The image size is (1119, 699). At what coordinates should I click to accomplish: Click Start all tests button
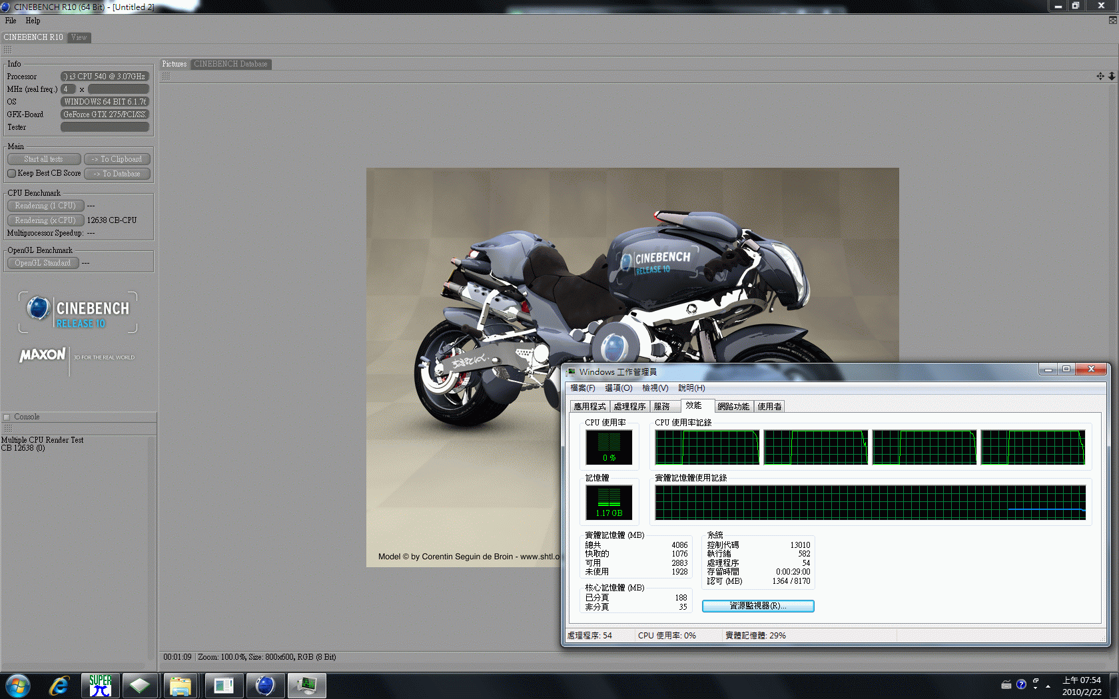(44, 159)
